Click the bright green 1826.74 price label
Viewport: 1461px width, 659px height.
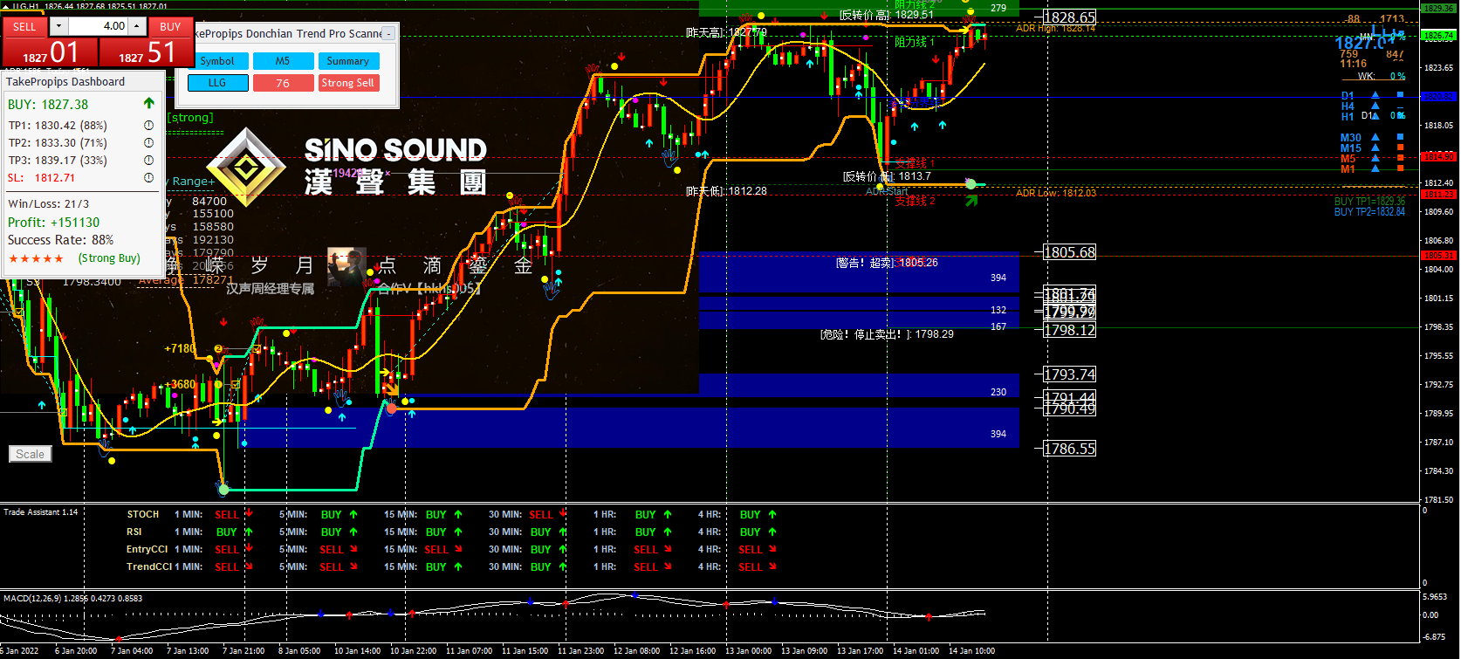pyautogui.click(x=1439, y=36)
